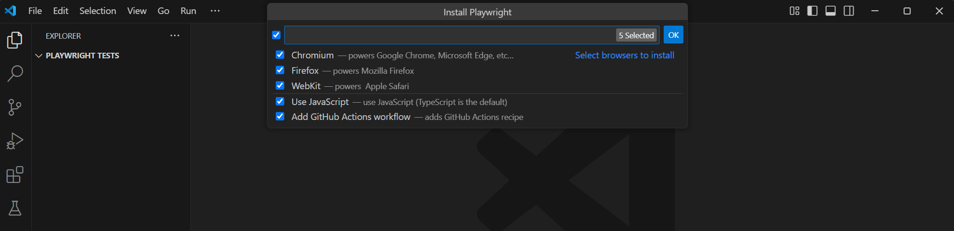This screenshot has height=231, width=954.
Task: Toggle the select-all checkbox beside input
Action: 276,35
